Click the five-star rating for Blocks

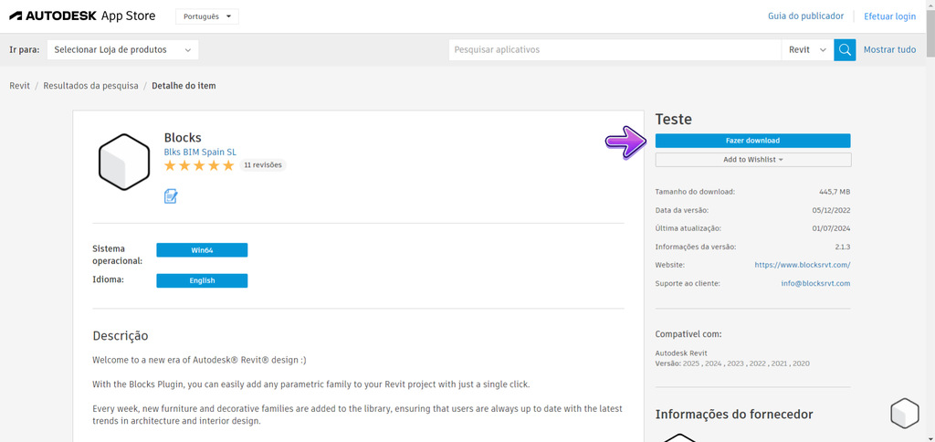[199, 165]
